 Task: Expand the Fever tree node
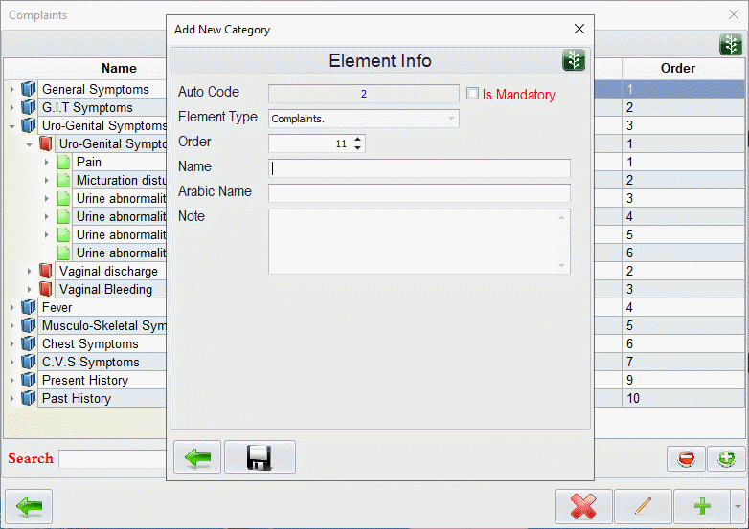[x=11, y=307]
